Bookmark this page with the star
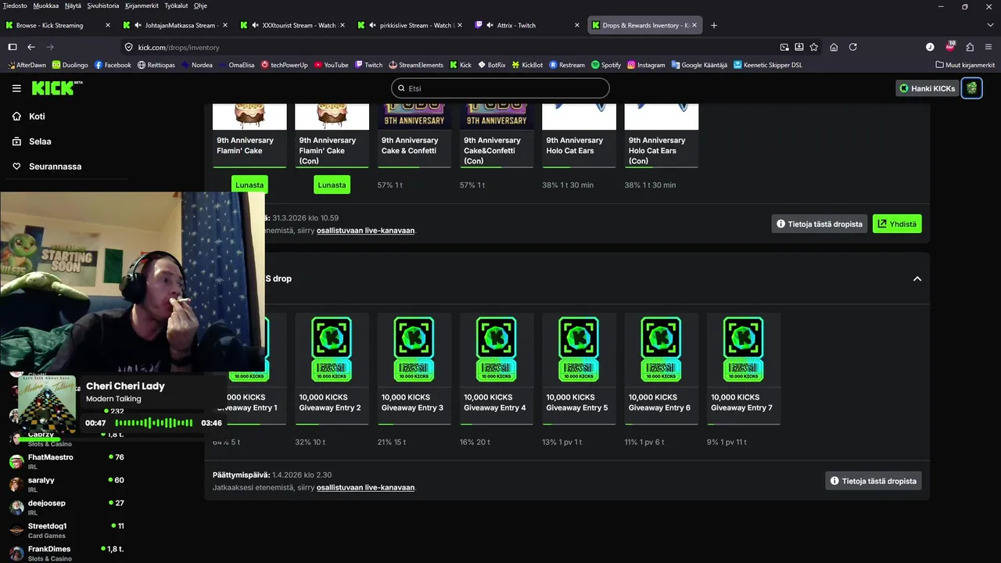The width and height of the screenshot is (1001, 563). (813, 47)
